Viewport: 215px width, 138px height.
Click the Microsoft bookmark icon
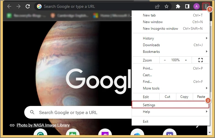(96, 16)
